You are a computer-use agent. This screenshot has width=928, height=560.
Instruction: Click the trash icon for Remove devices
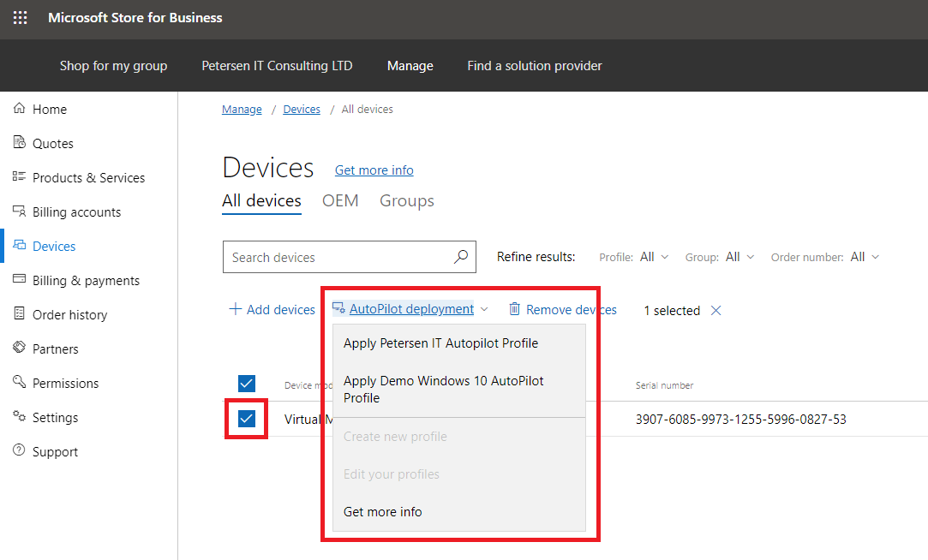pos(514,308)
